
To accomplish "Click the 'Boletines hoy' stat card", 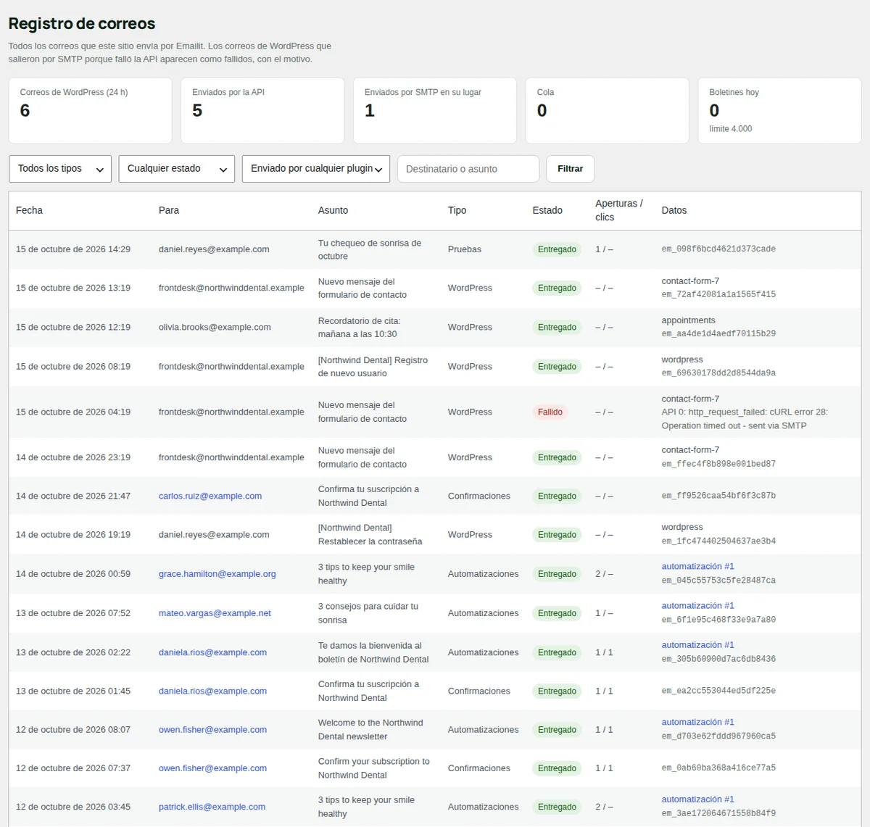I will [779, 110].
